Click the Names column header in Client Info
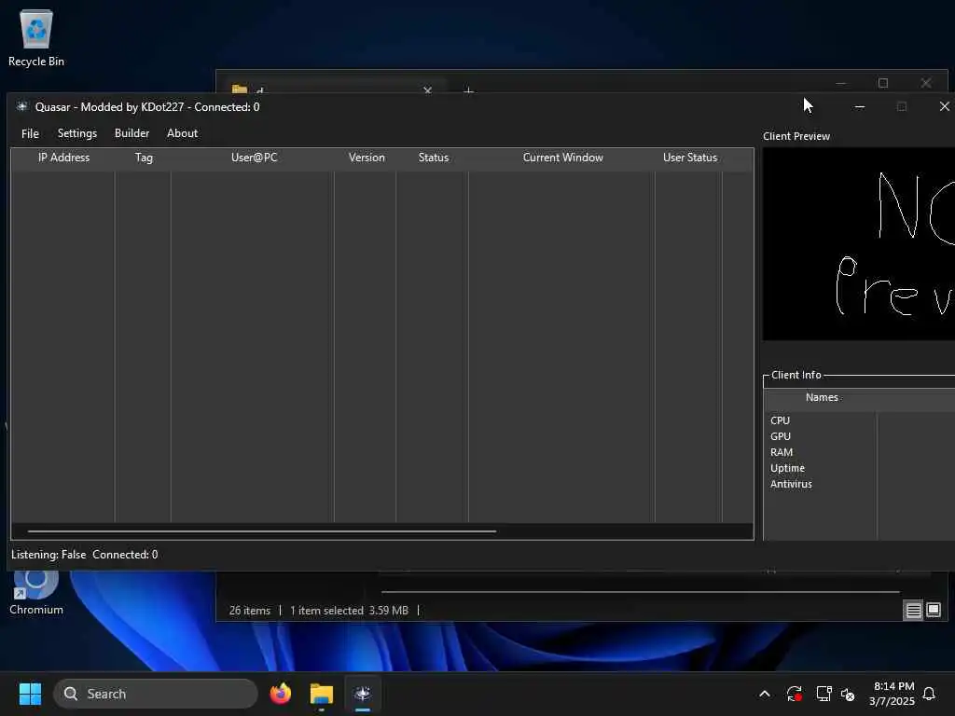The width and height of the screenshot is (955, 716). click(x=821, y=397)
